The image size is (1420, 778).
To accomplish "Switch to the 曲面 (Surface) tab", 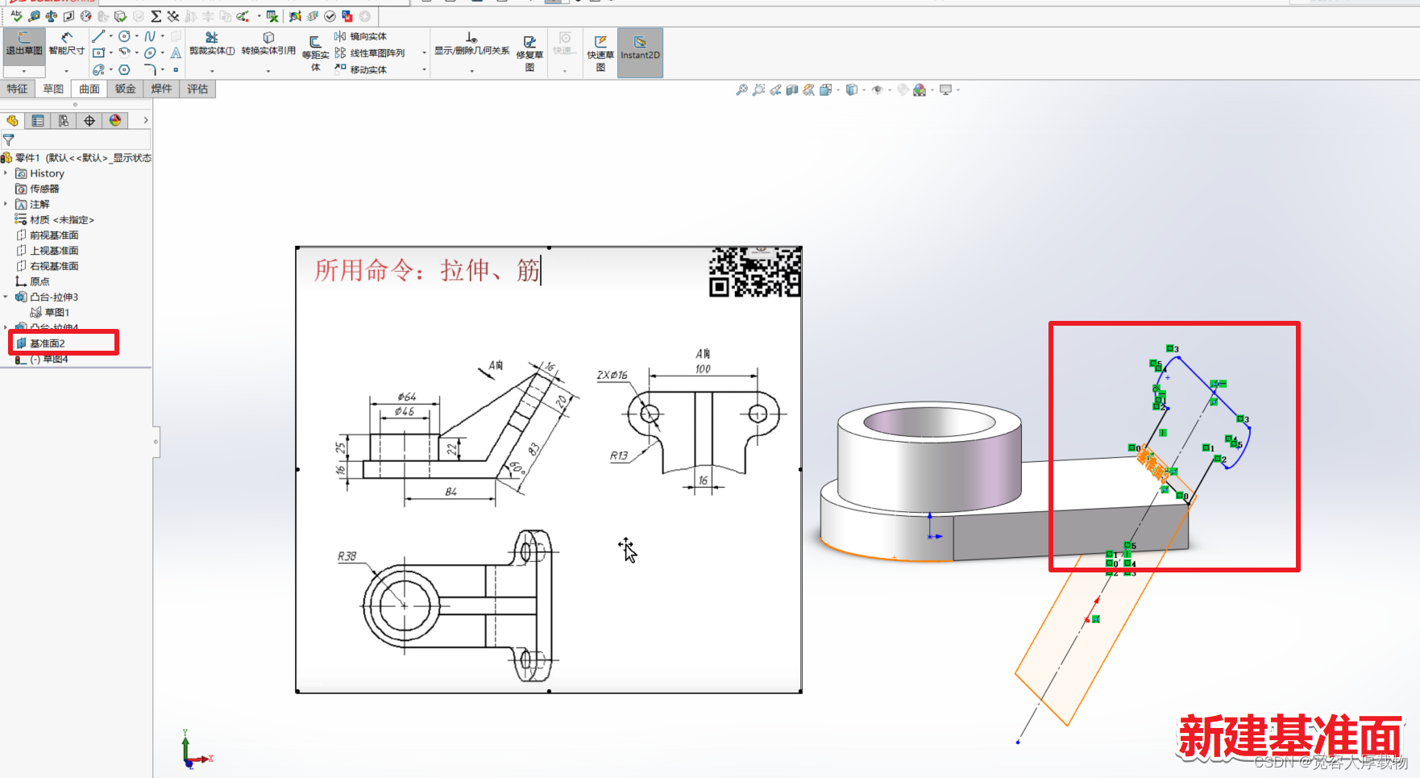I will 89,89.
